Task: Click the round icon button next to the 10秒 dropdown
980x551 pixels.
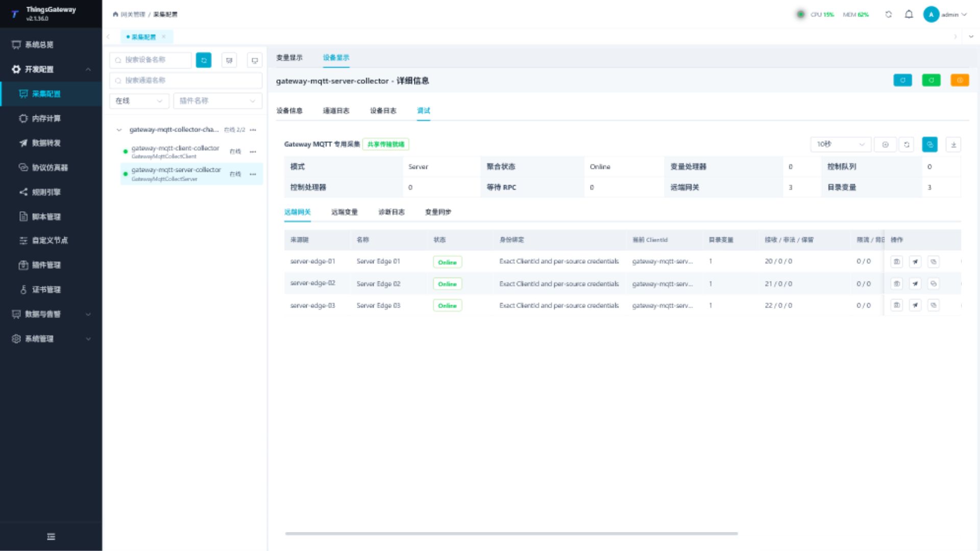Action: pyautogui.click(x=886, y=144)
